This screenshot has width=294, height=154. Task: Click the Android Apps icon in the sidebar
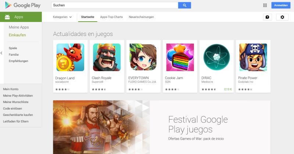point(7,17)
